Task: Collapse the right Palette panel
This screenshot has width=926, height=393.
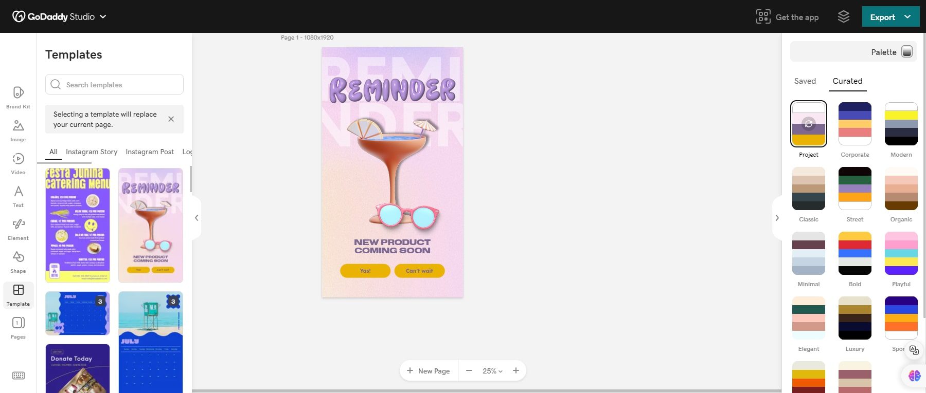Action: [777, 218]
